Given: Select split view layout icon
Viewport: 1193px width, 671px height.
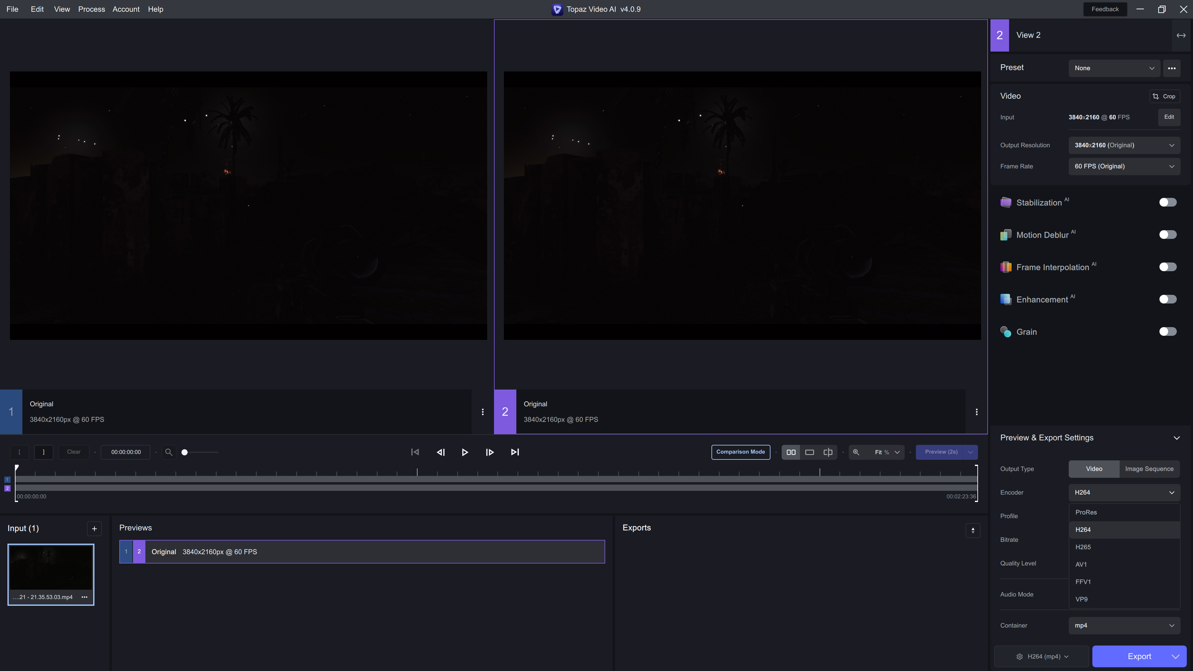Looking at the screenshot, I should (x=828, y=452).
